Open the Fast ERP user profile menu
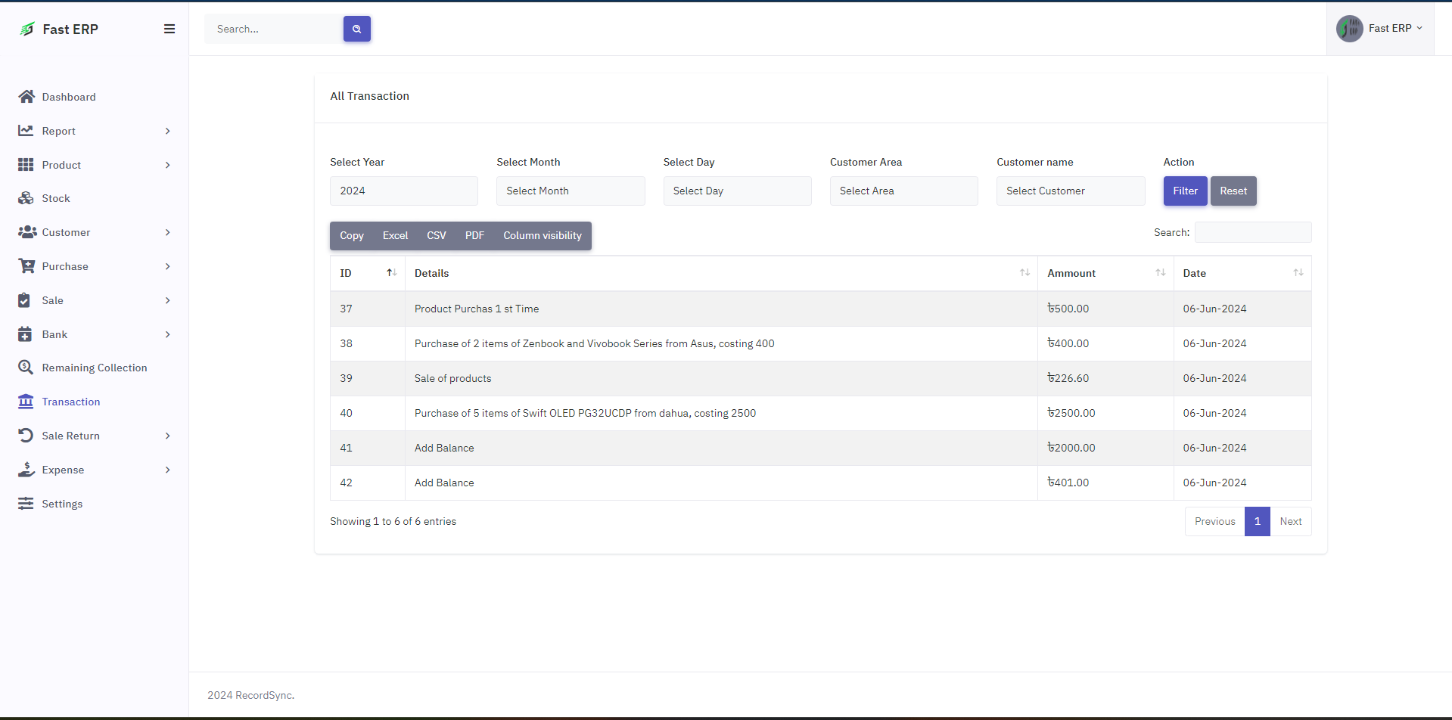 coord(1380,29)
